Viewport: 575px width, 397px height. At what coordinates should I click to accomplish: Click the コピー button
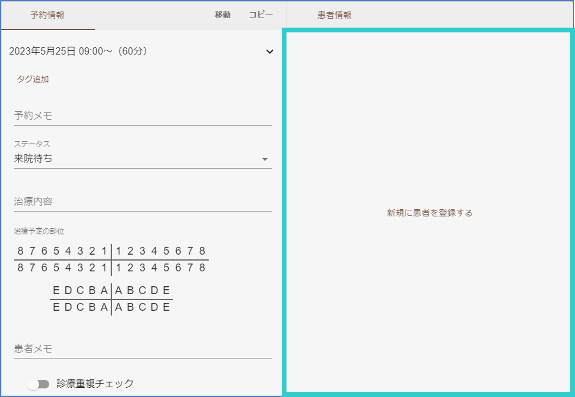(x=261, y=15)
